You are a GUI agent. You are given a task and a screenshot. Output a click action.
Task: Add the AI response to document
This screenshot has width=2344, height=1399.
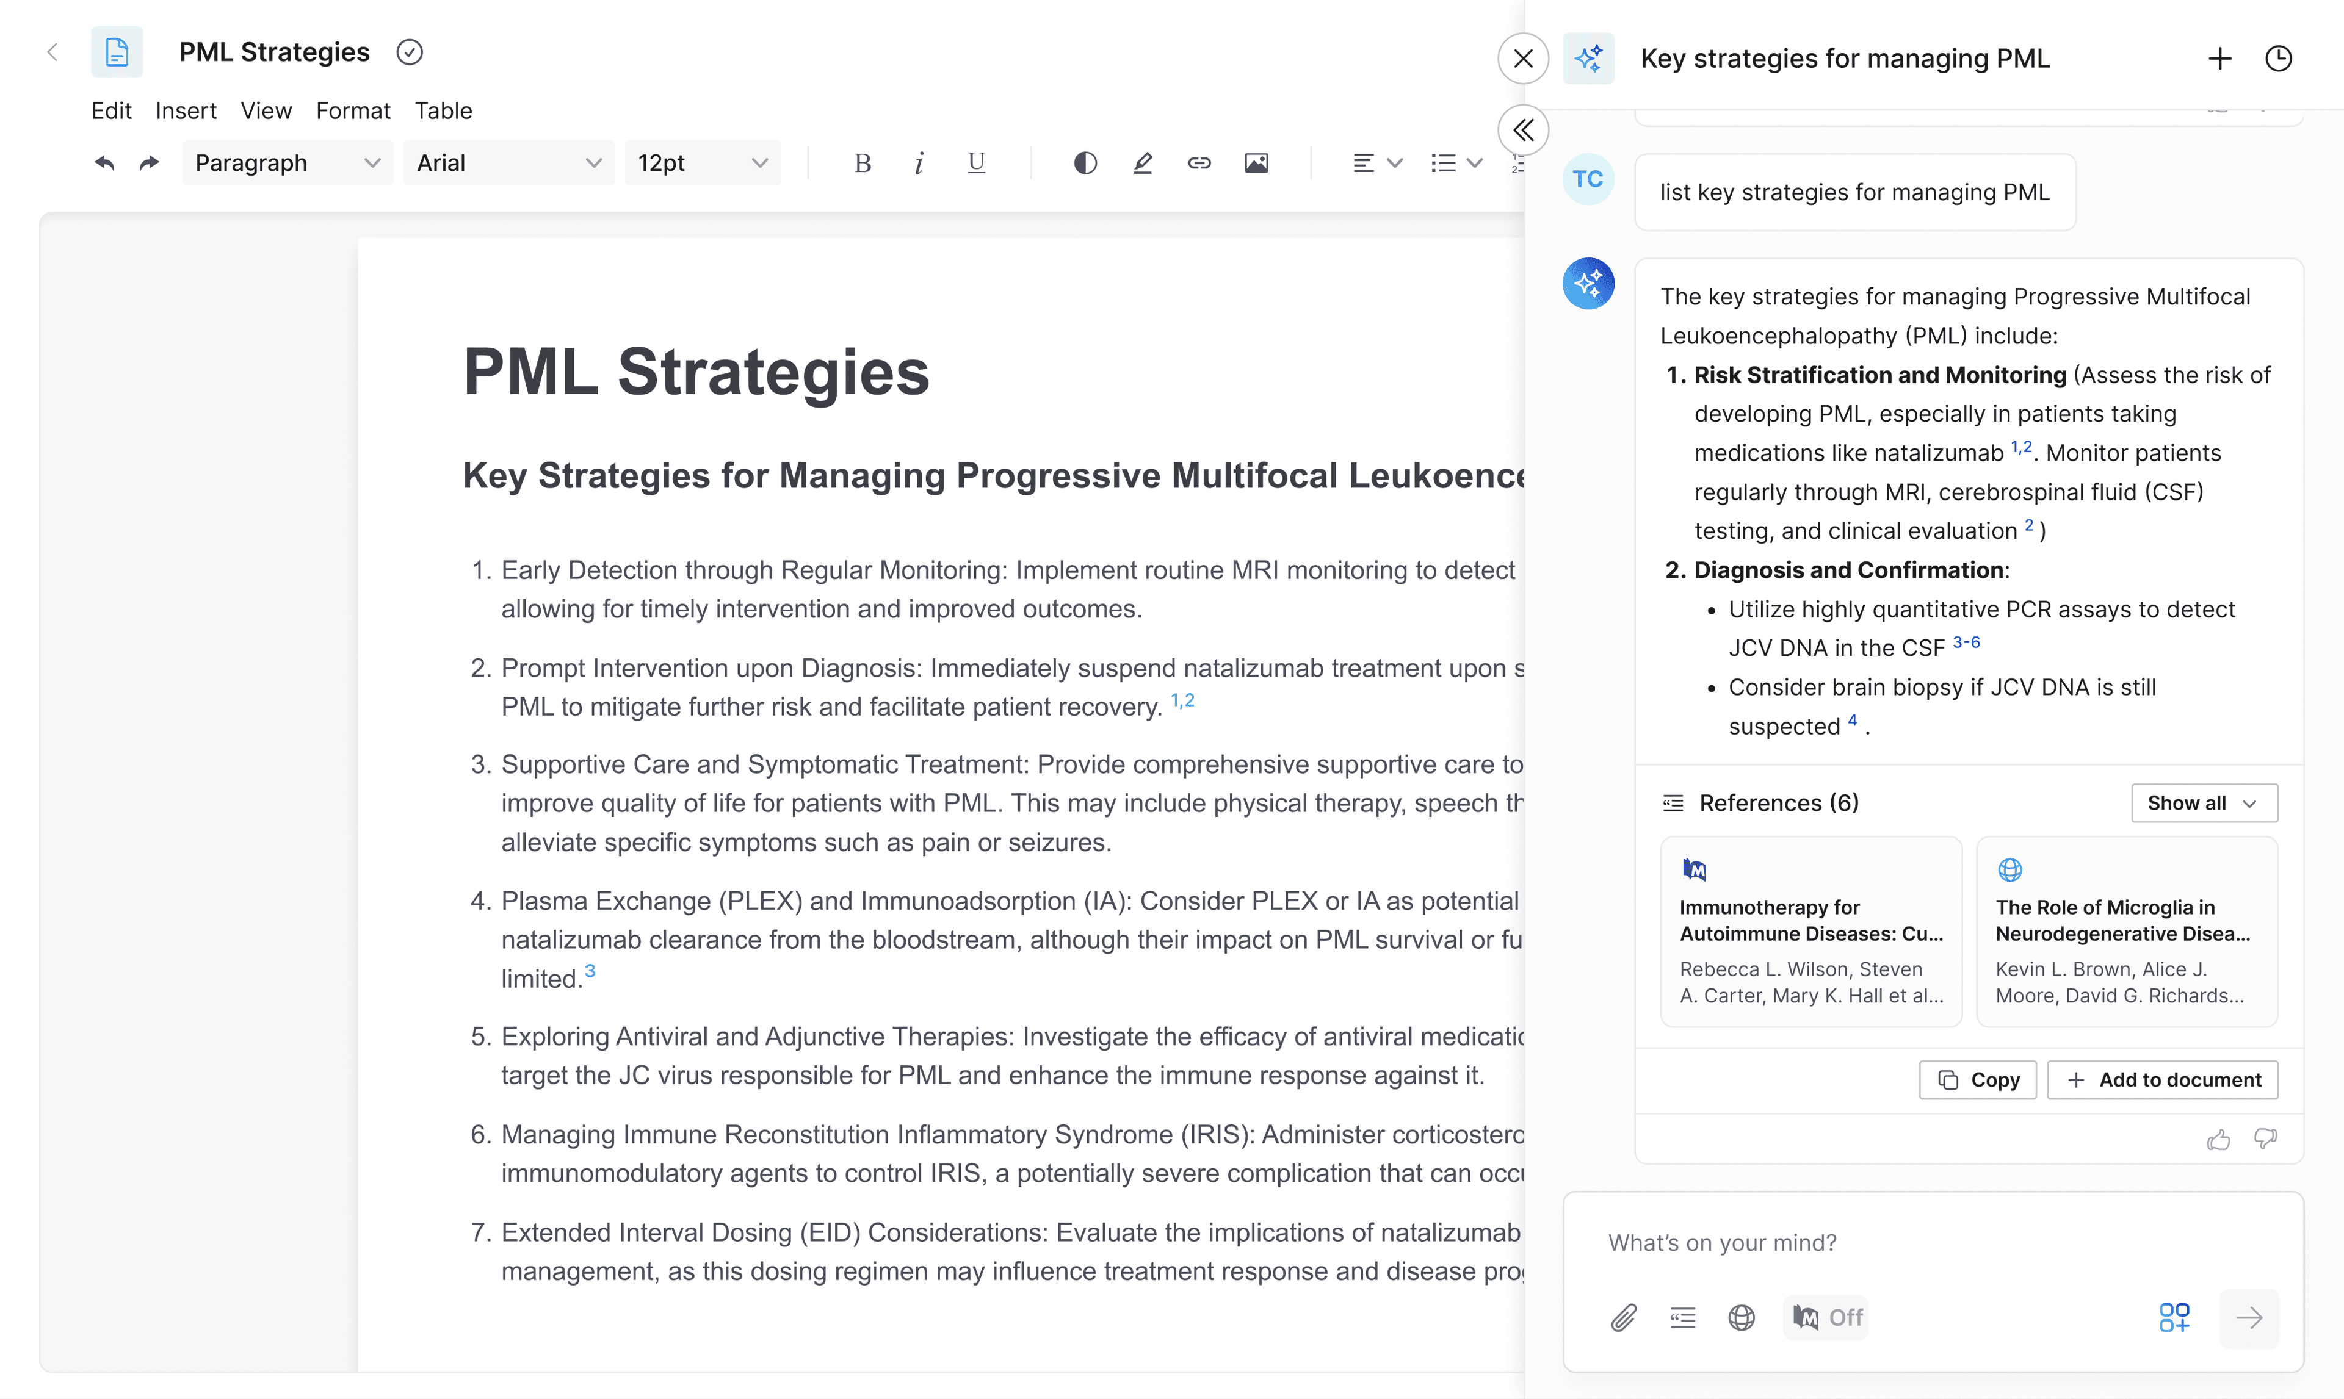click(x=2162, y=1081)
